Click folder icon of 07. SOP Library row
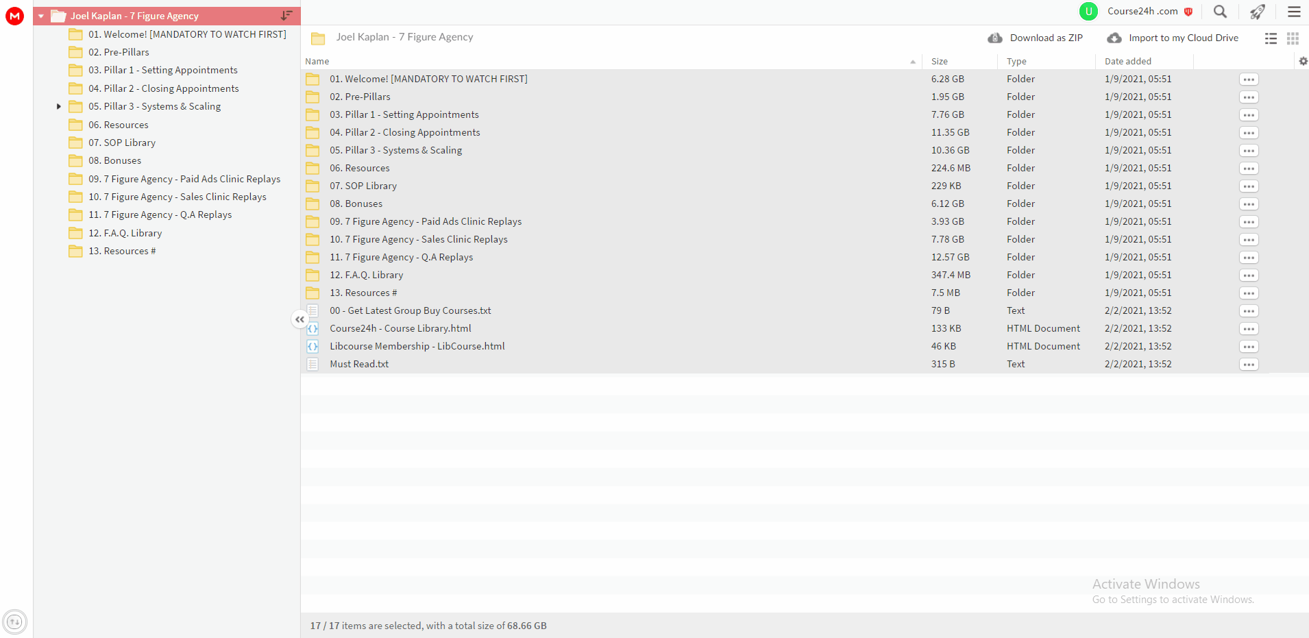 313,186
